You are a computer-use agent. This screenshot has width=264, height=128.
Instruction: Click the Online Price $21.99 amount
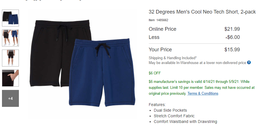click(x=232, y=29)
